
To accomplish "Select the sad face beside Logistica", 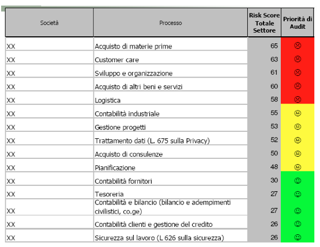I will (298, 99).
